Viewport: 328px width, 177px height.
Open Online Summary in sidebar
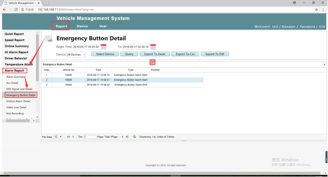[17, 46]
